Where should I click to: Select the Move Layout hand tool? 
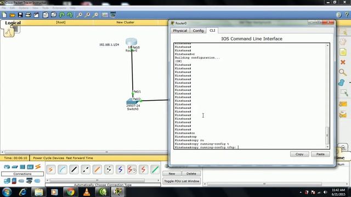tap(343, 42)
